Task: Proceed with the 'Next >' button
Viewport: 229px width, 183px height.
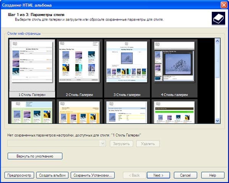Action: pyautogui.click(x=158, y=175)
